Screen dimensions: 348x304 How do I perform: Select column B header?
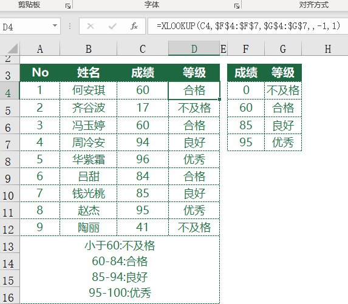point(88,49)
